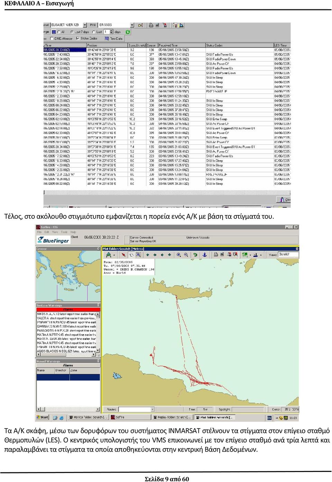Zoom in with the plus magnifier icon
The width and height of the screenshot is (332, 482).
[x=179, y=255]
